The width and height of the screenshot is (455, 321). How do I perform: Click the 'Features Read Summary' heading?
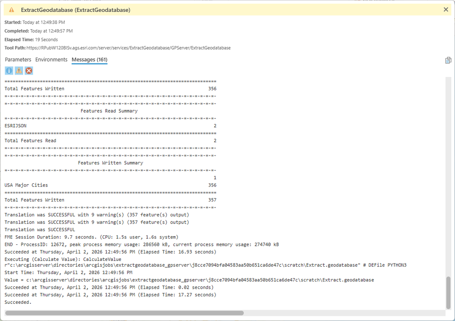click(109, 111)
